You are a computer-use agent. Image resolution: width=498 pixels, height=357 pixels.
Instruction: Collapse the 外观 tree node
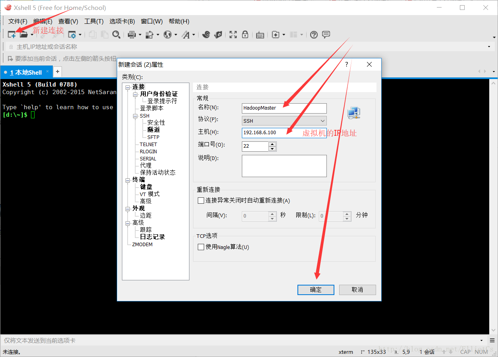pyautogui.click(x=128, y=208)
